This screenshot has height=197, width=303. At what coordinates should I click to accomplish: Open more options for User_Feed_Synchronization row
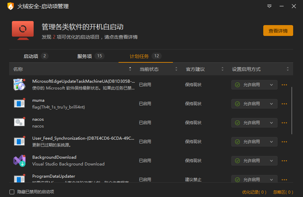[284, 142]
